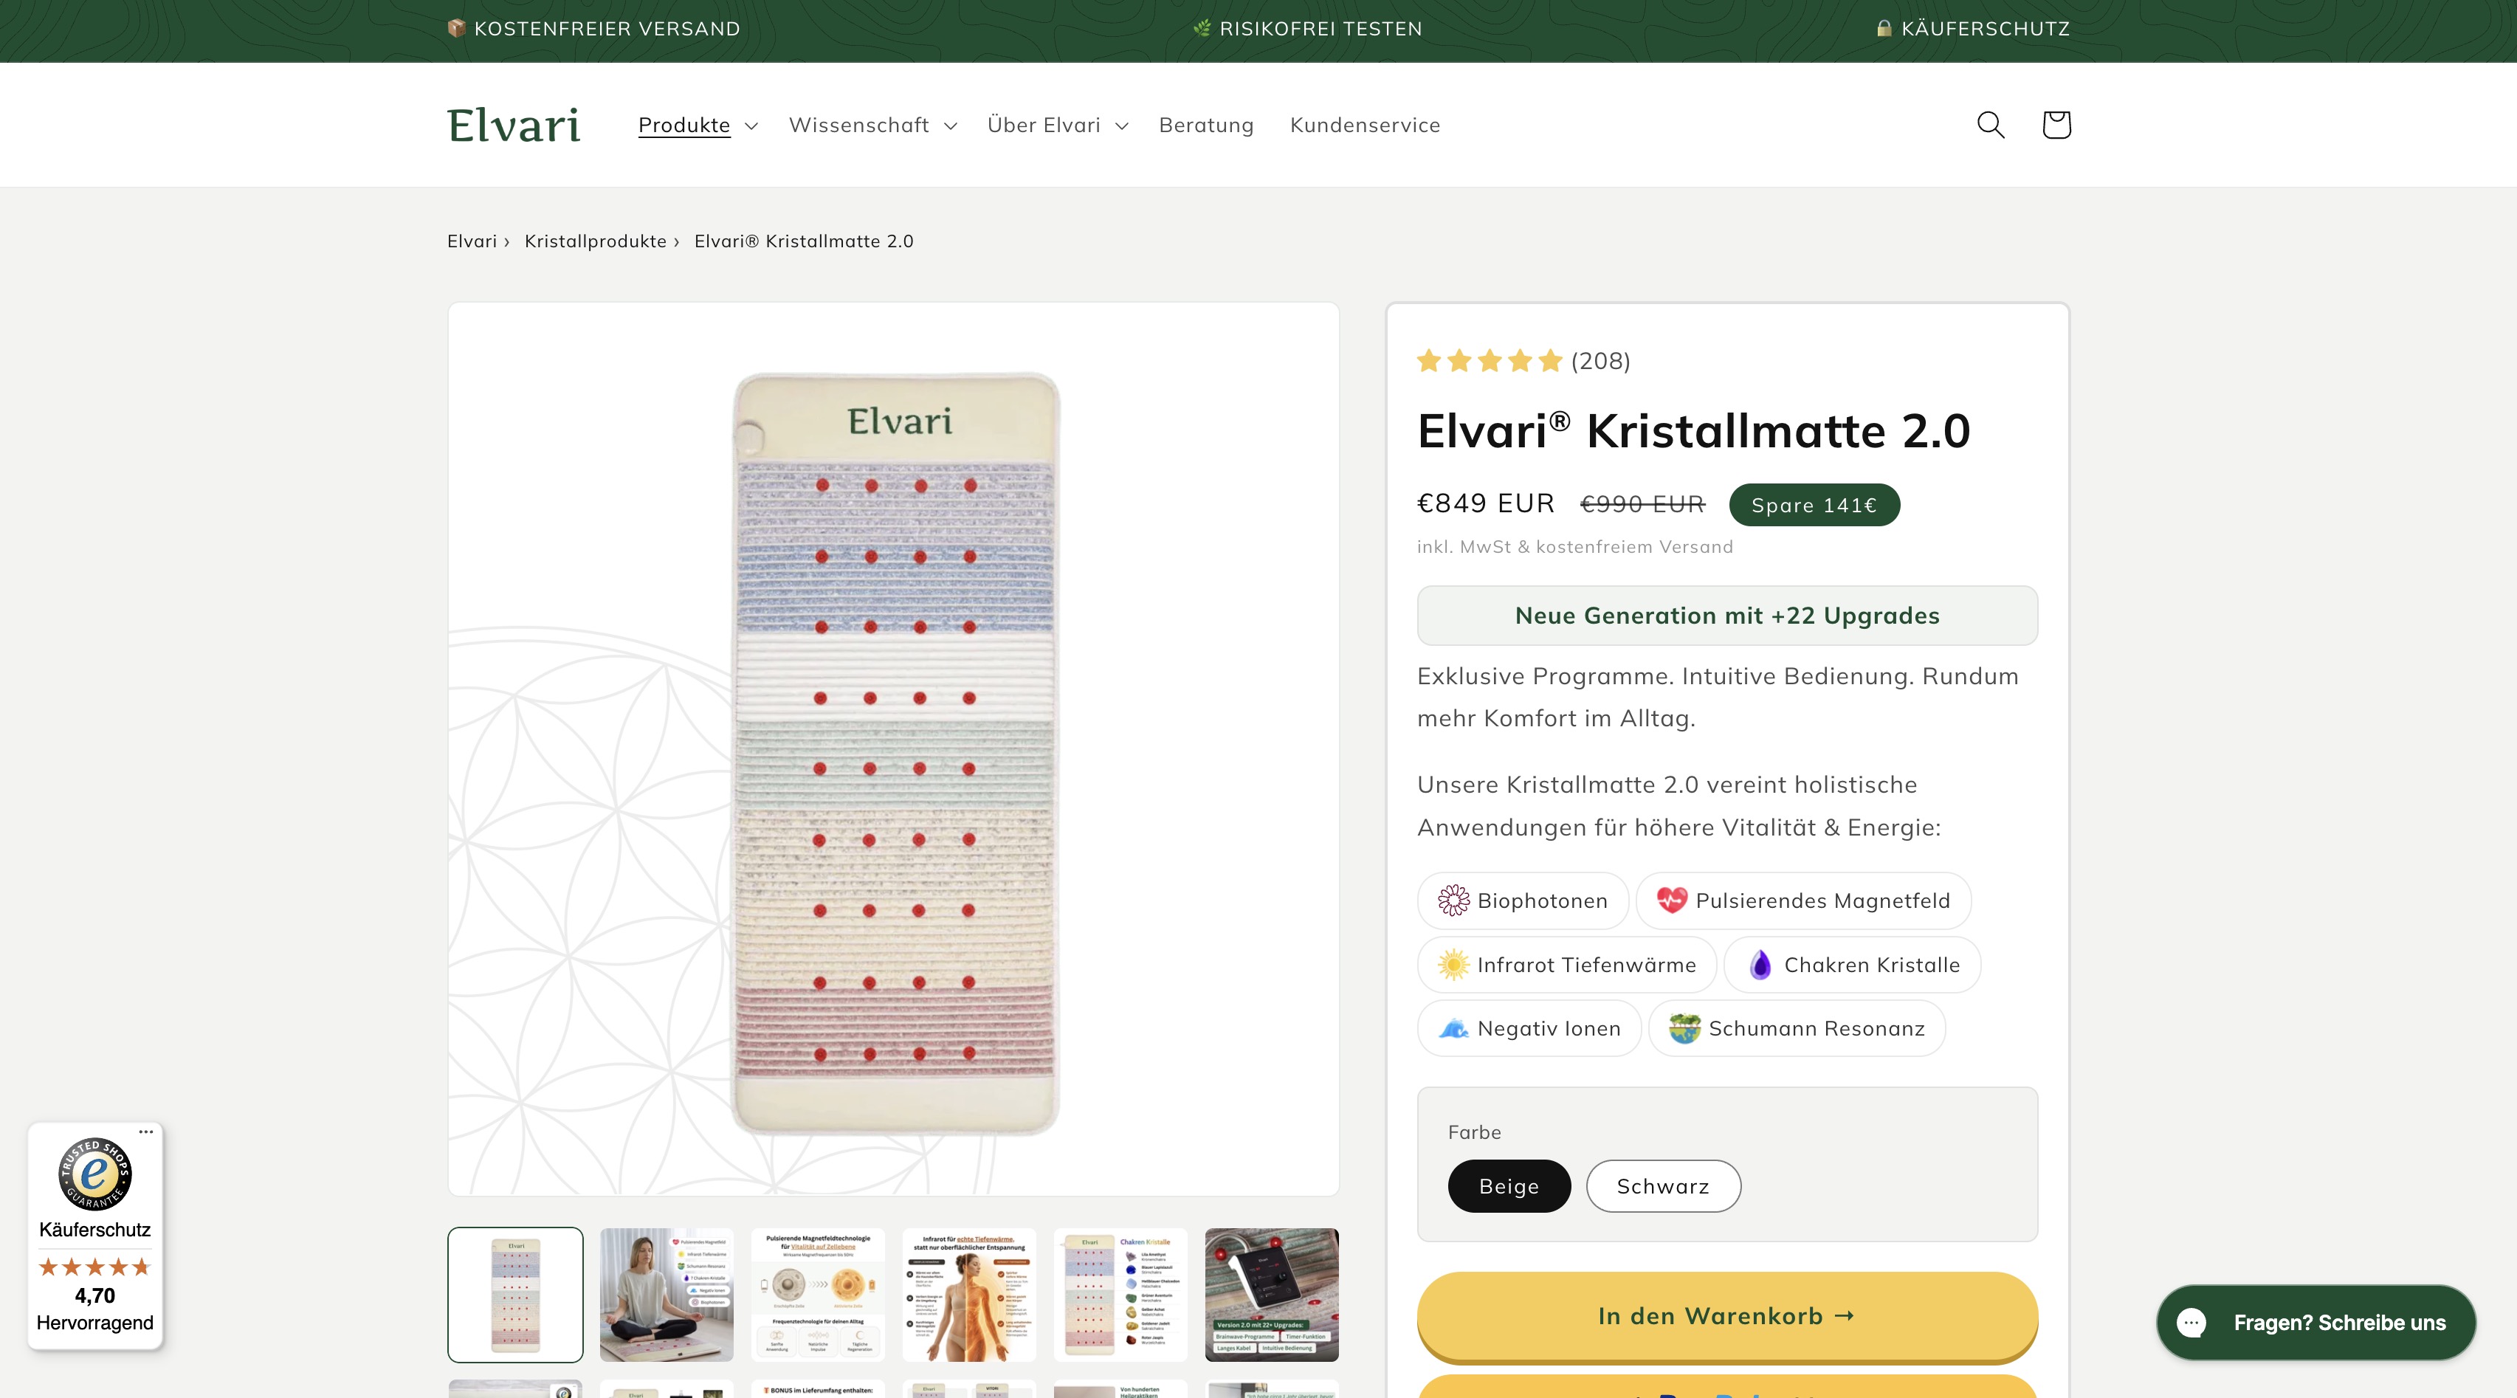The width and height of the screenshot is (2517, 1398).
Task: Click the chat bubble icon in chat widget
Action: [2191, 1323]
